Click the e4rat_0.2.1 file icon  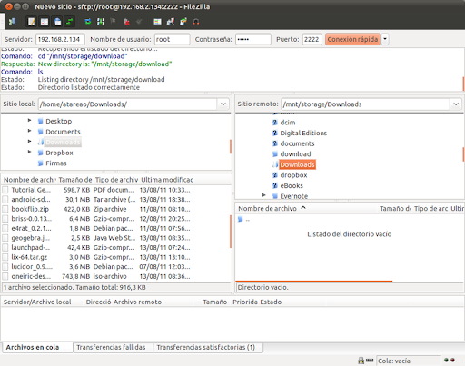[5, 228]
